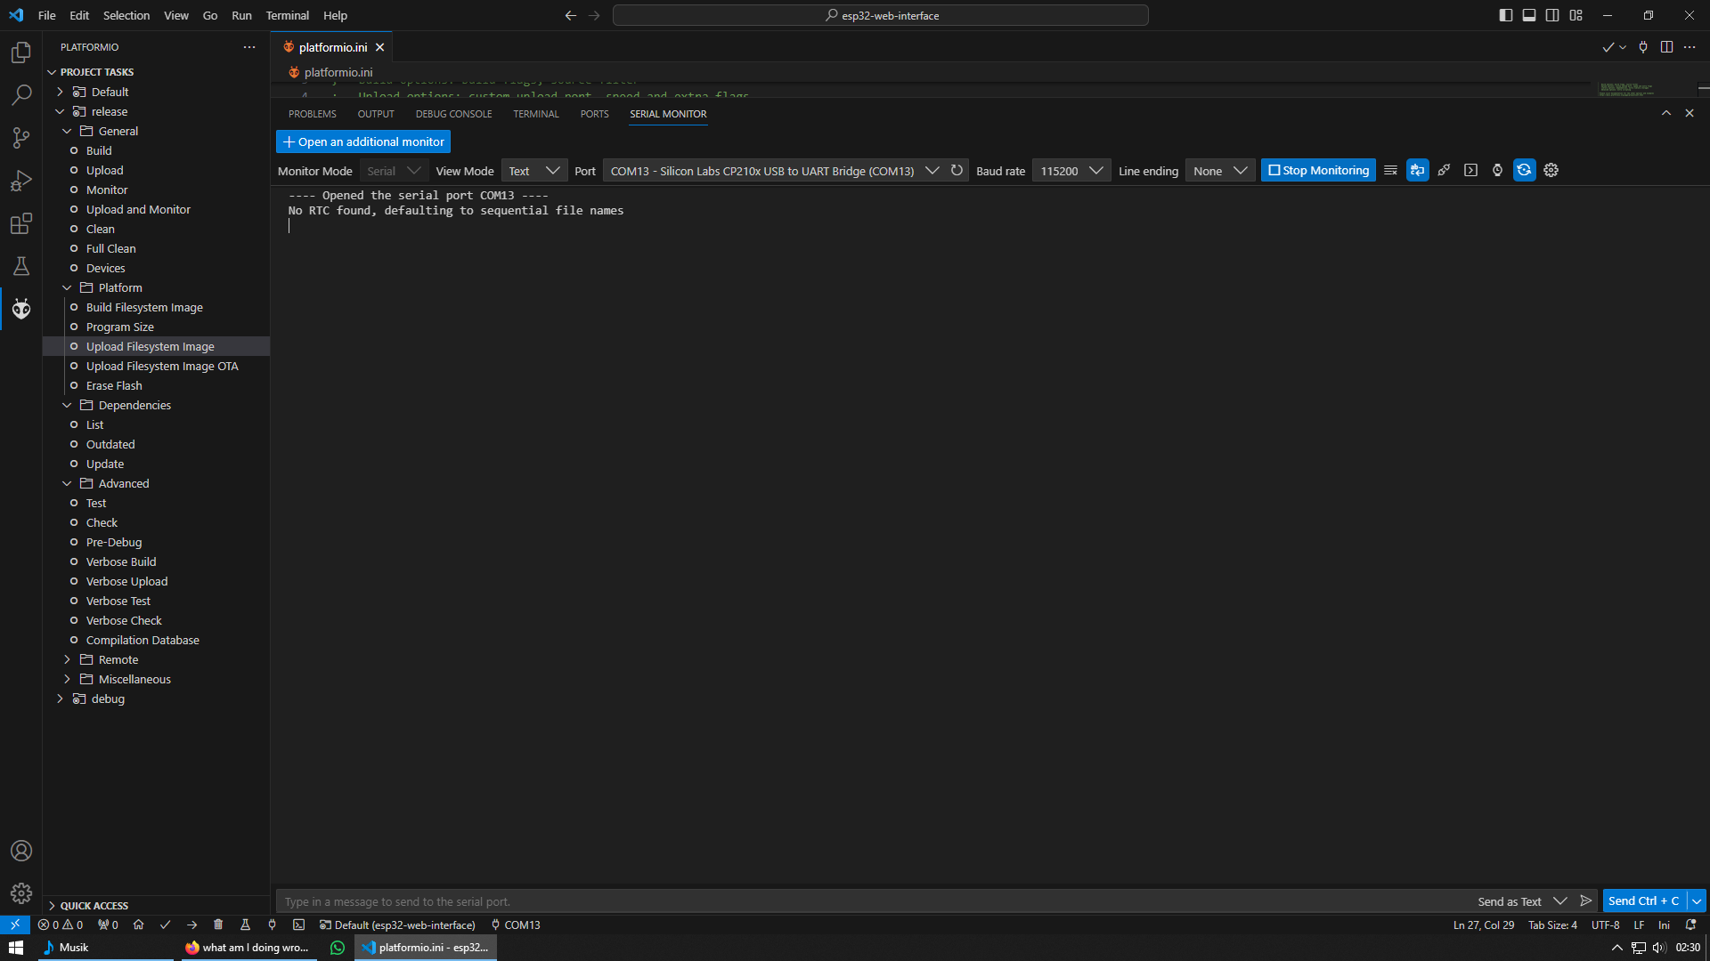Open serial monitor settings gear
This screenshot has height=961, width=1710.
pyautogui.click(x=1551, y=170)
